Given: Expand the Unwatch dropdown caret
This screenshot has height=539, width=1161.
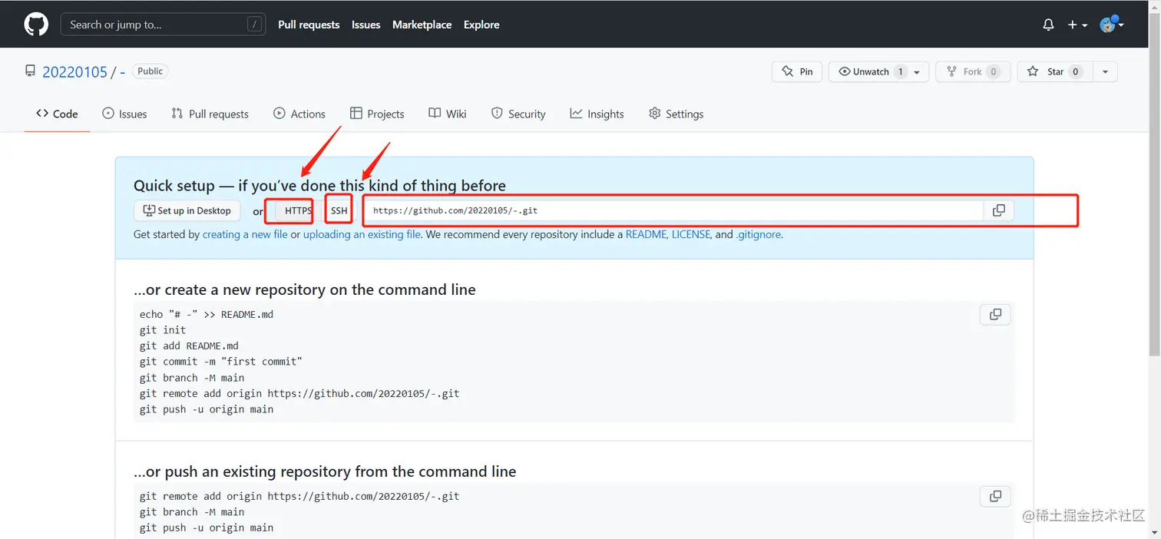Looking at the screenshot, I should tap(918, 71).
